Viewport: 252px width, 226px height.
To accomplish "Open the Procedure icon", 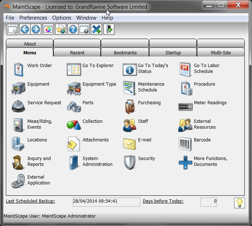I will (186, 88).
